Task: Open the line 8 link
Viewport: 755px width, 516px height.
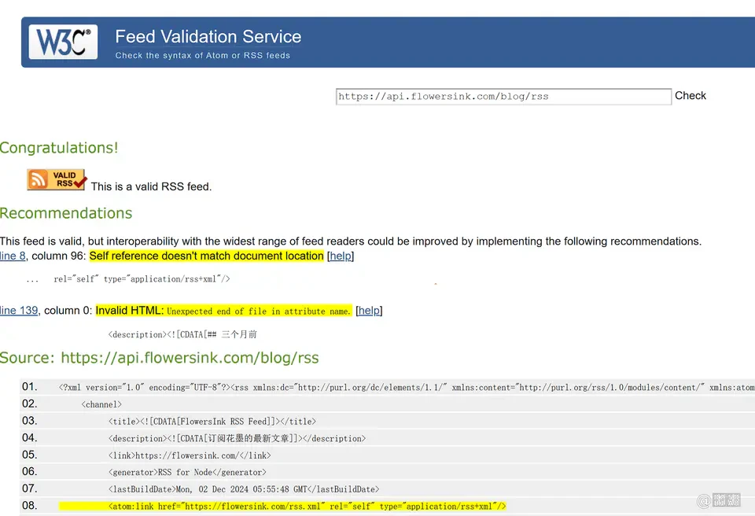Action: pyautogui.click(x=13, y=256)
